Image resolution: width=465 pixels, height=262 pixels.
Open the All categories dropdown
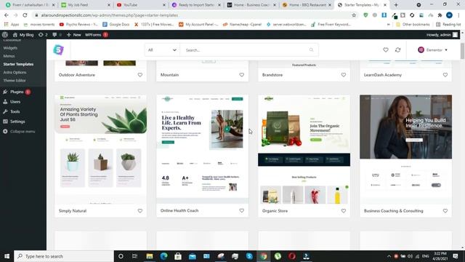pos(162,50)
